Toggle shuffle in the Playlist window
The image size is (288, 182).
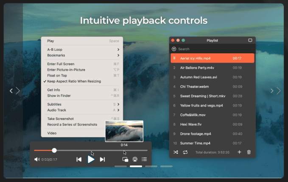tap(176, 152)
